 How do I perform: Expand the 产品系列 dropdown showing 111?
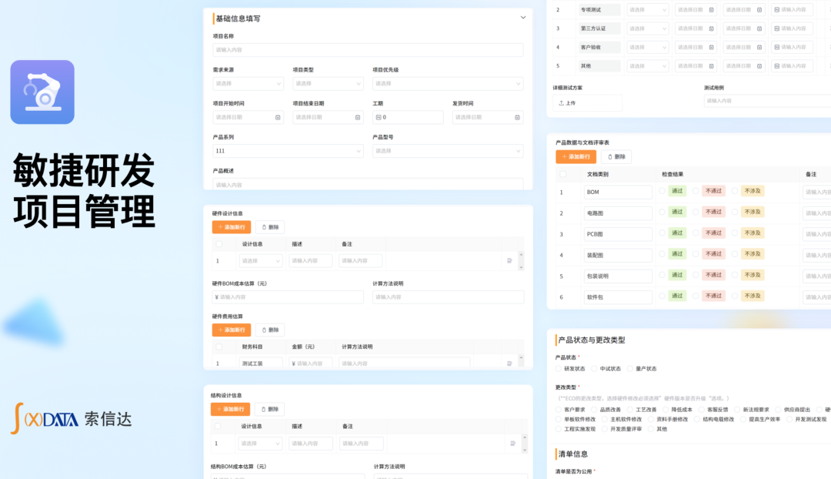pos(288,151)
